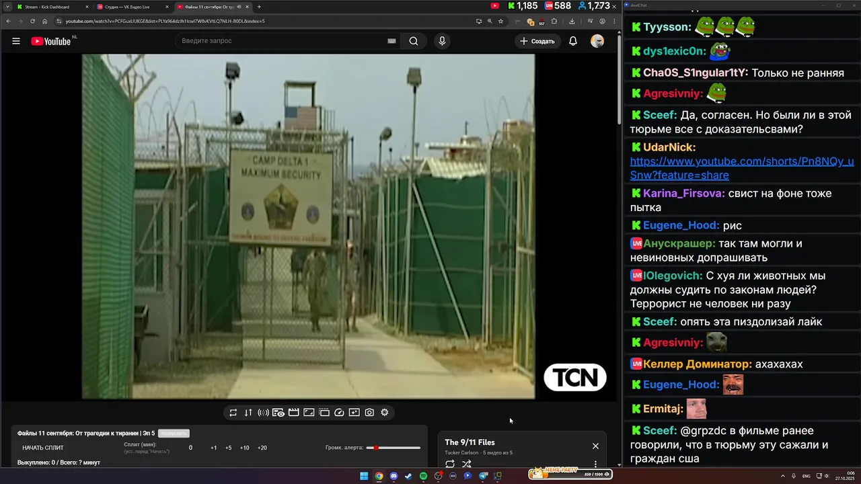
Task: Close the 9/11 Files playlist panel
Action: [x=595, y=446]
